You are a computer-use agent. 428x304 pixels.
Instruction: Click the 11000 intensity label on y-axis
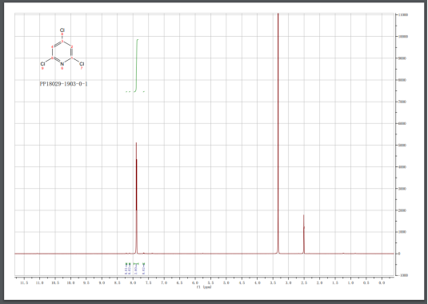point(403,14)
